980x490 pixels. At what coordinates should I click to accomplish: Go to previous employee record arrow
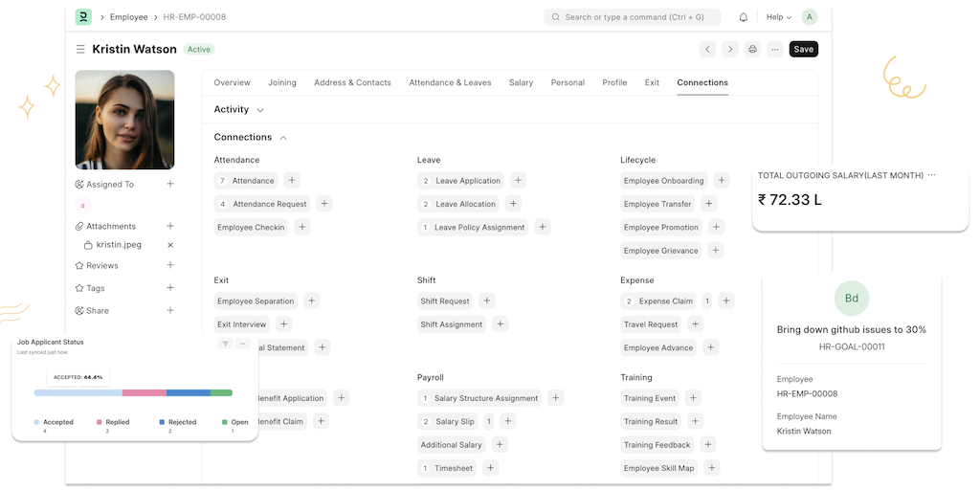[707, 49]
